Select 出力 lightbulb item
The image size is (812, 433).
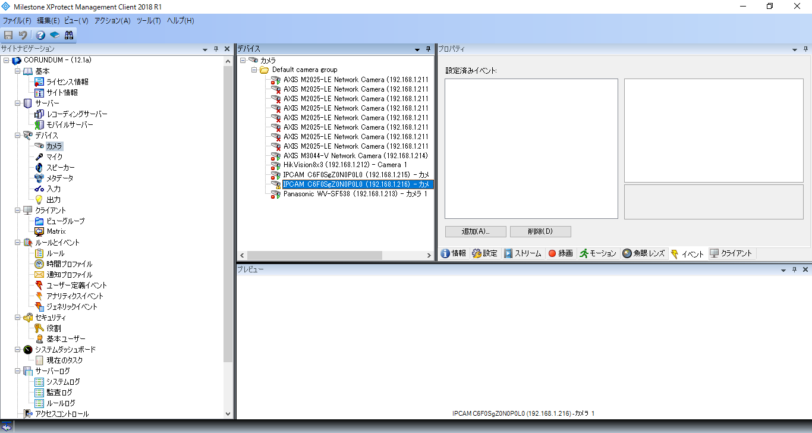[53, 200]
